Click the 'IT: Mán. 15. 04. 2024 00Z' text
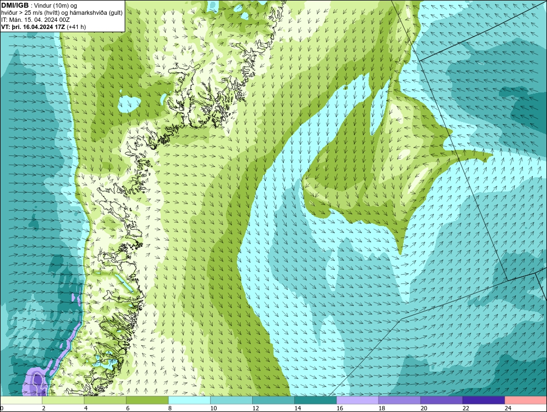This screenshot has height=412, width=547. click(x=35, y=20)
